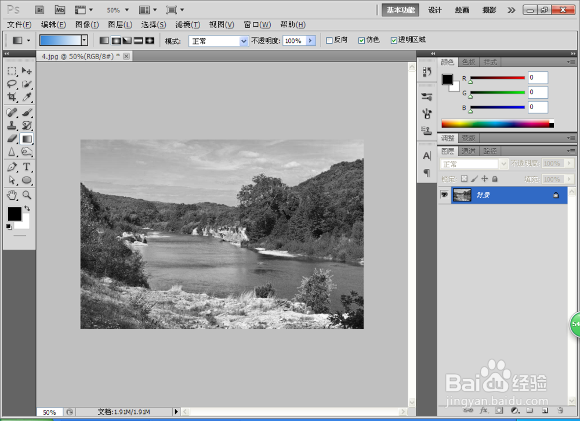580x421 pixels.
Task: Select the Lasso tool
Action: tap(12, 84)
